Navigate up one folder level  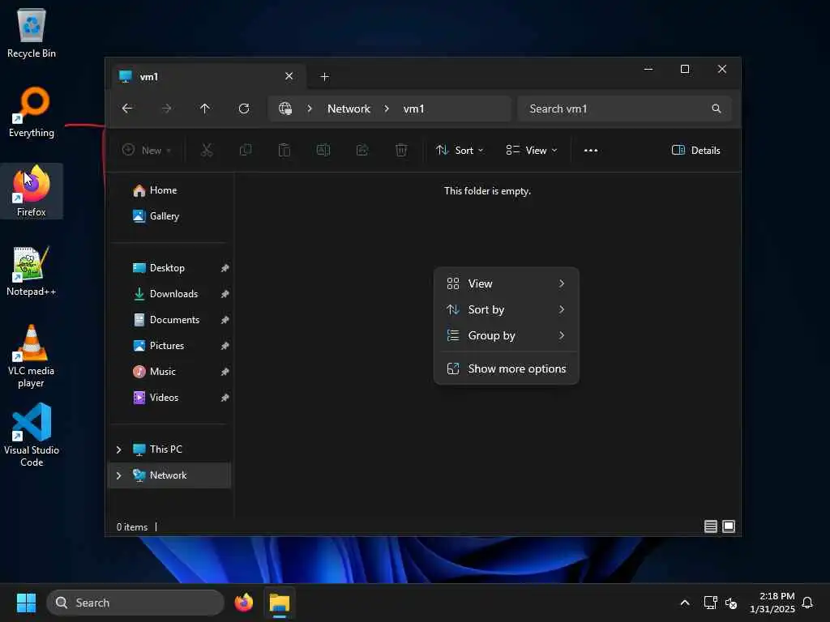click(205, 109)
